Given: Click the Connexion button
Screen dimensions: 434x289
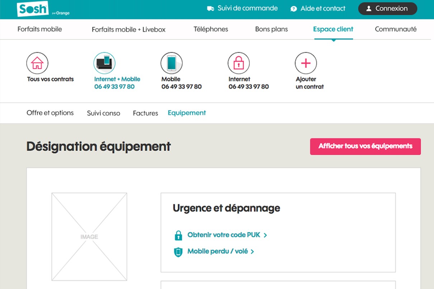Looking at the screenshot, I should pyautogui.click(x=388, y=9).
